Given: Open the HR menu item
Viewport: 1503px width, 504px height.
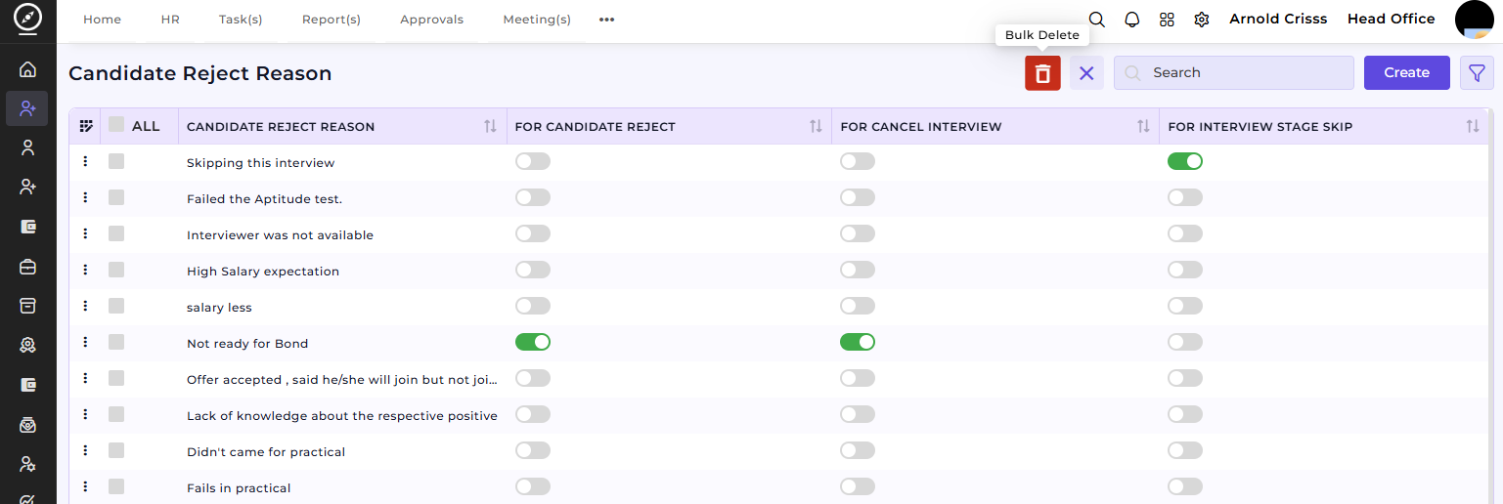Looking at the screenshot, I should [x=170, y=20].
